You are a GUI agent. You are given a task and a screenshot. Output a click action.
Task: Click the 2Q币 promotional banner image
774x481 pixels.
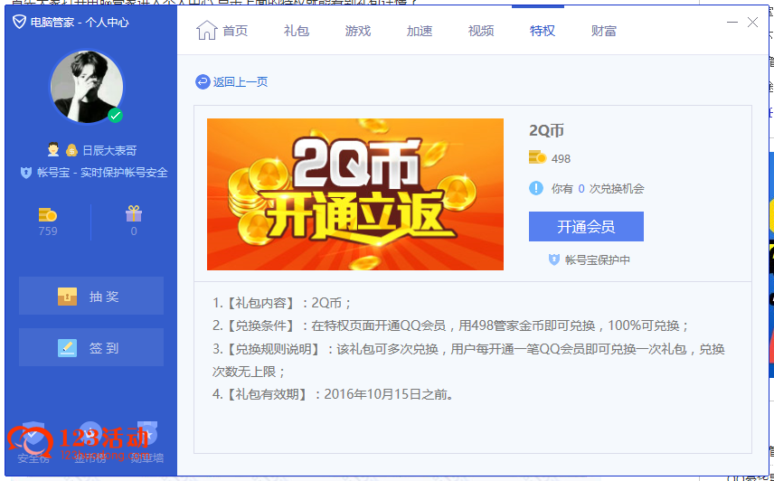354,194
